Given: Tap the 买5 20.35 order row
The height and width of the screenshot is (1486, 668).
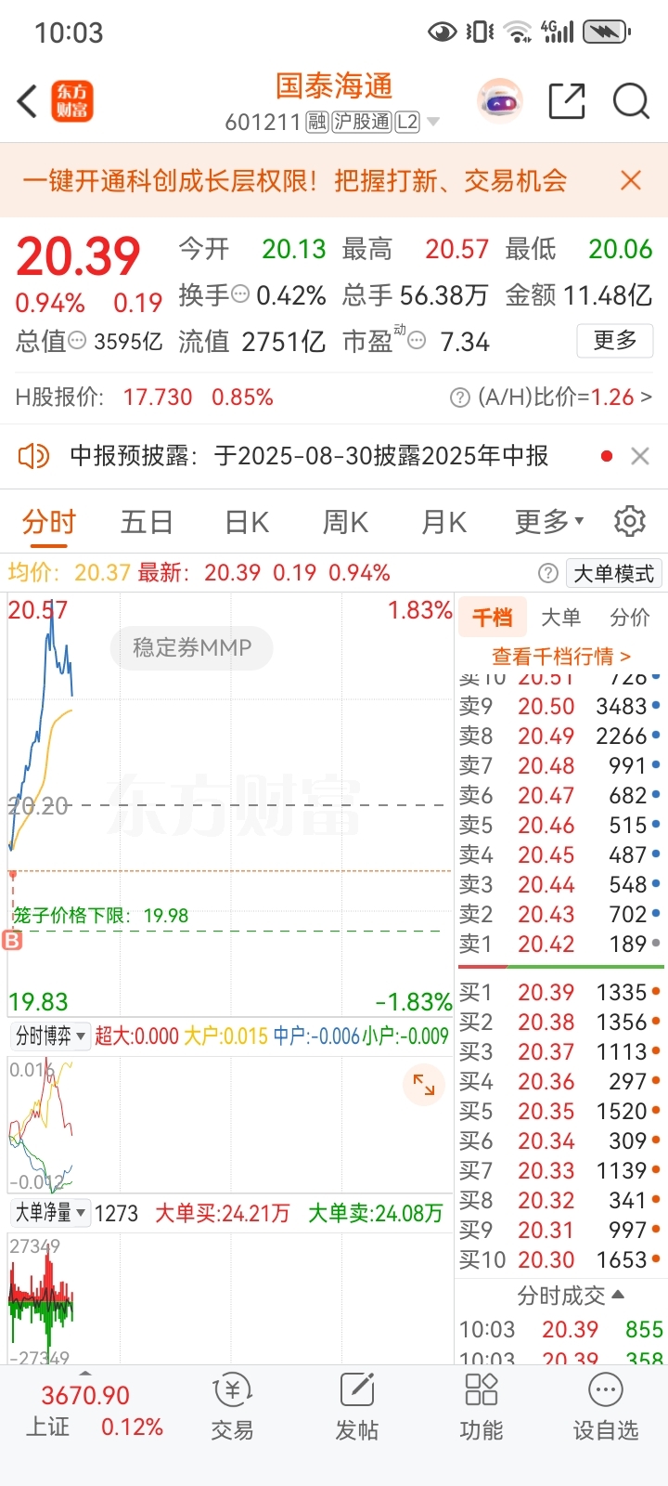Looking at the screenshot, I should (x=559, y=1111).
